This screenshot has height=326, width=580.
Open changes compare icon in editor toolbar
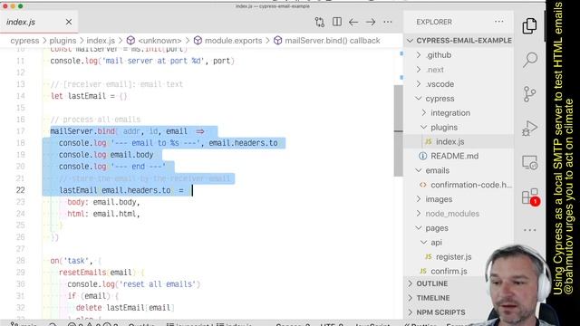point(320,22)
